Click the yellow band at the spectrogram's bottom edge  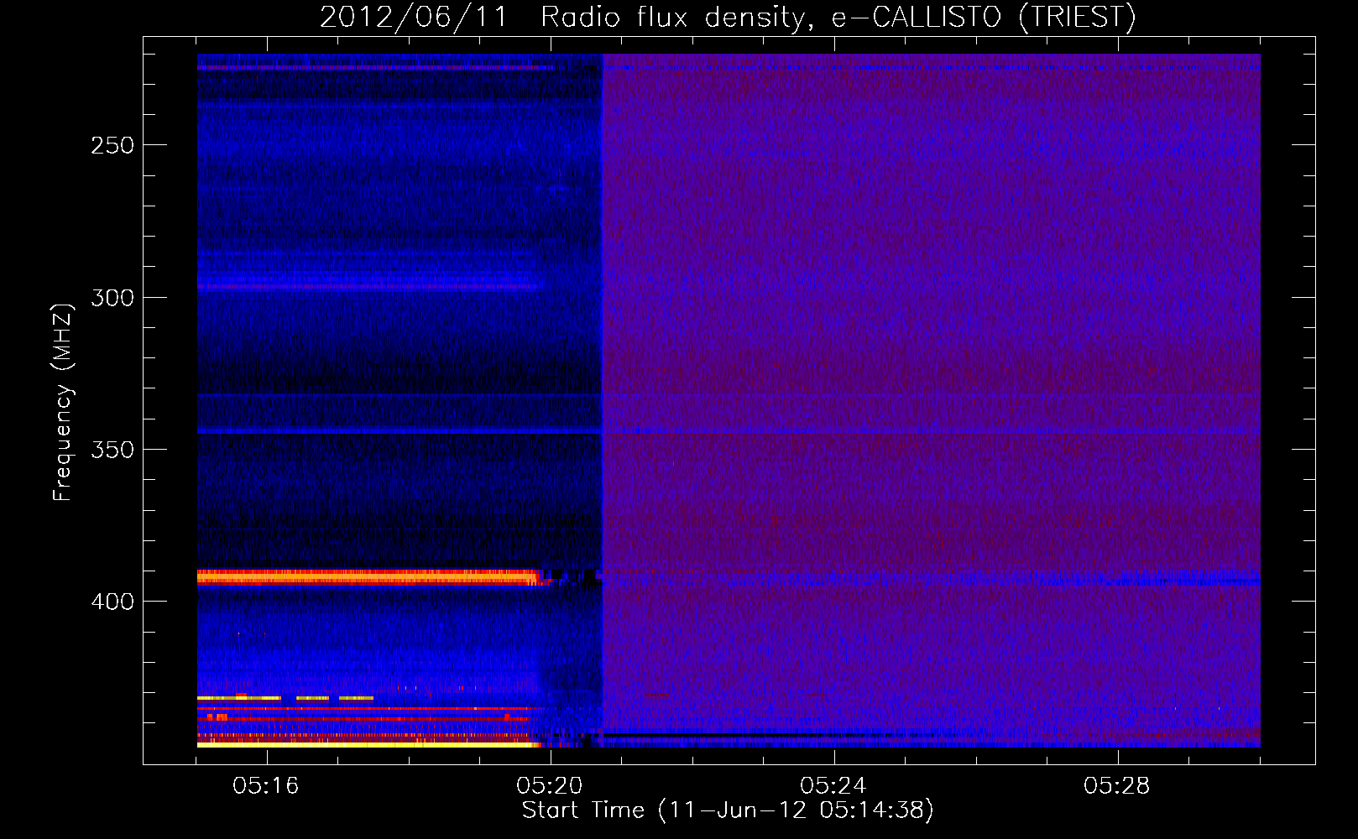click(x=368, y=744)
